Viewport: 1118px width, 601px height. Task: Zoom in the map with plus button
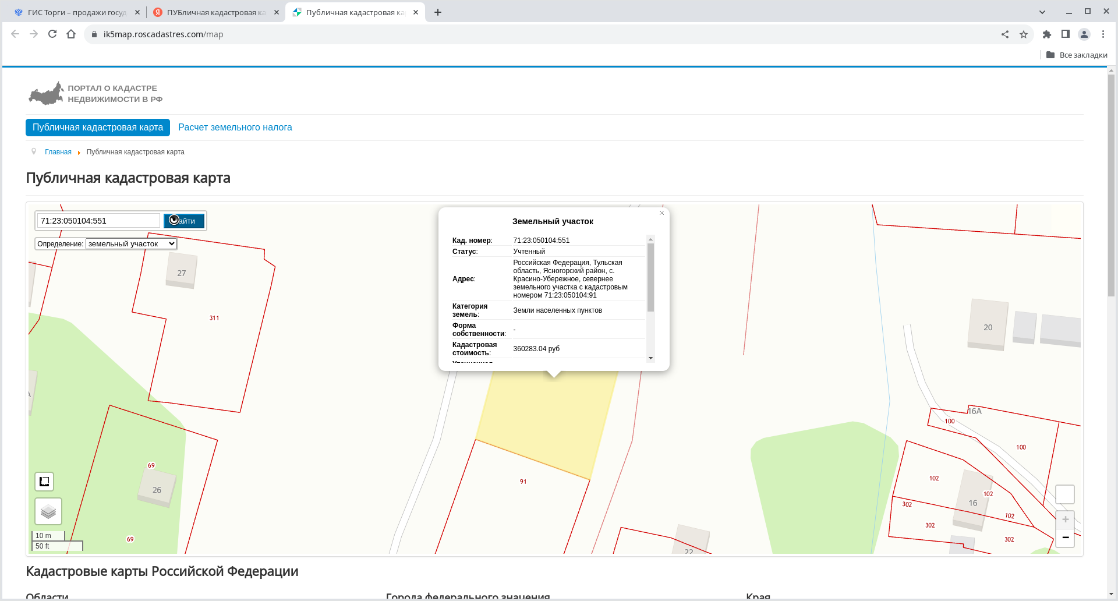(1065, 519)
